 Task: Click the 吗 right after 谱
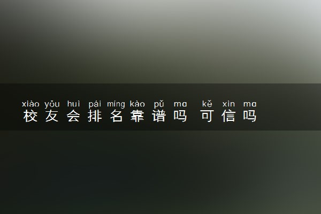tap(180, 116)
